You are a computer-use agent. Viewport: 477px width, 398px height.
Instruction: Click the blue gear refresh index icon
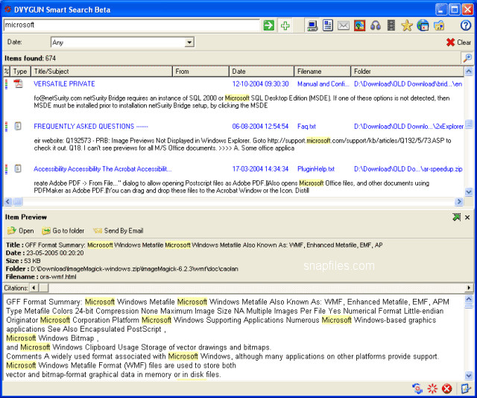pyautogui.click(x=417, y=388)
